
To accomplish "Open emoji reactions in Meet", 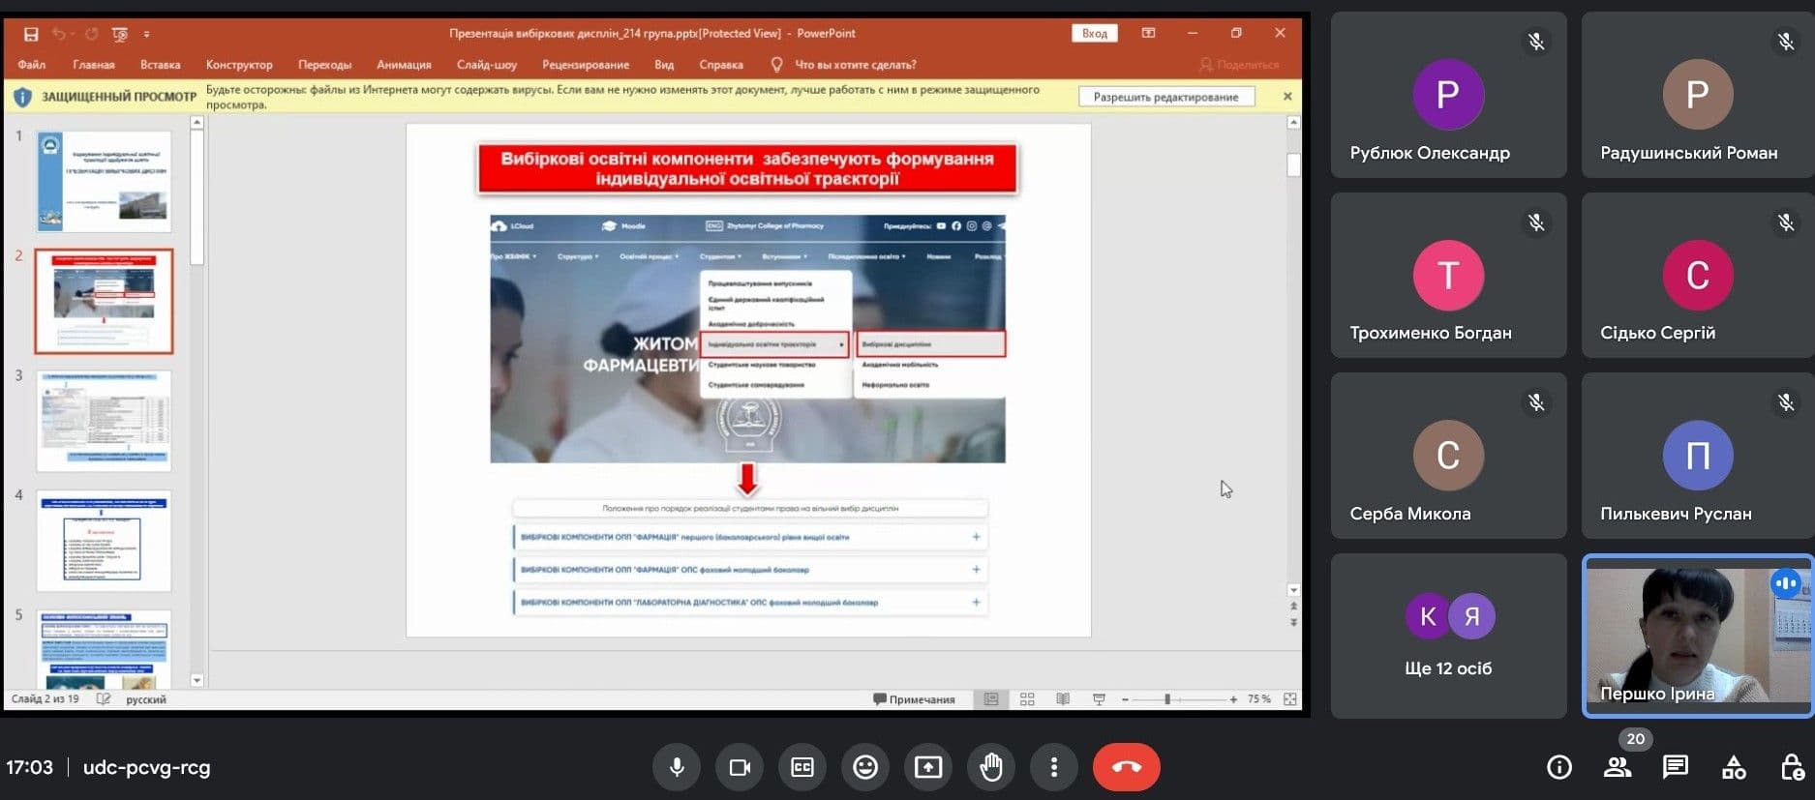I will (865, 767).
